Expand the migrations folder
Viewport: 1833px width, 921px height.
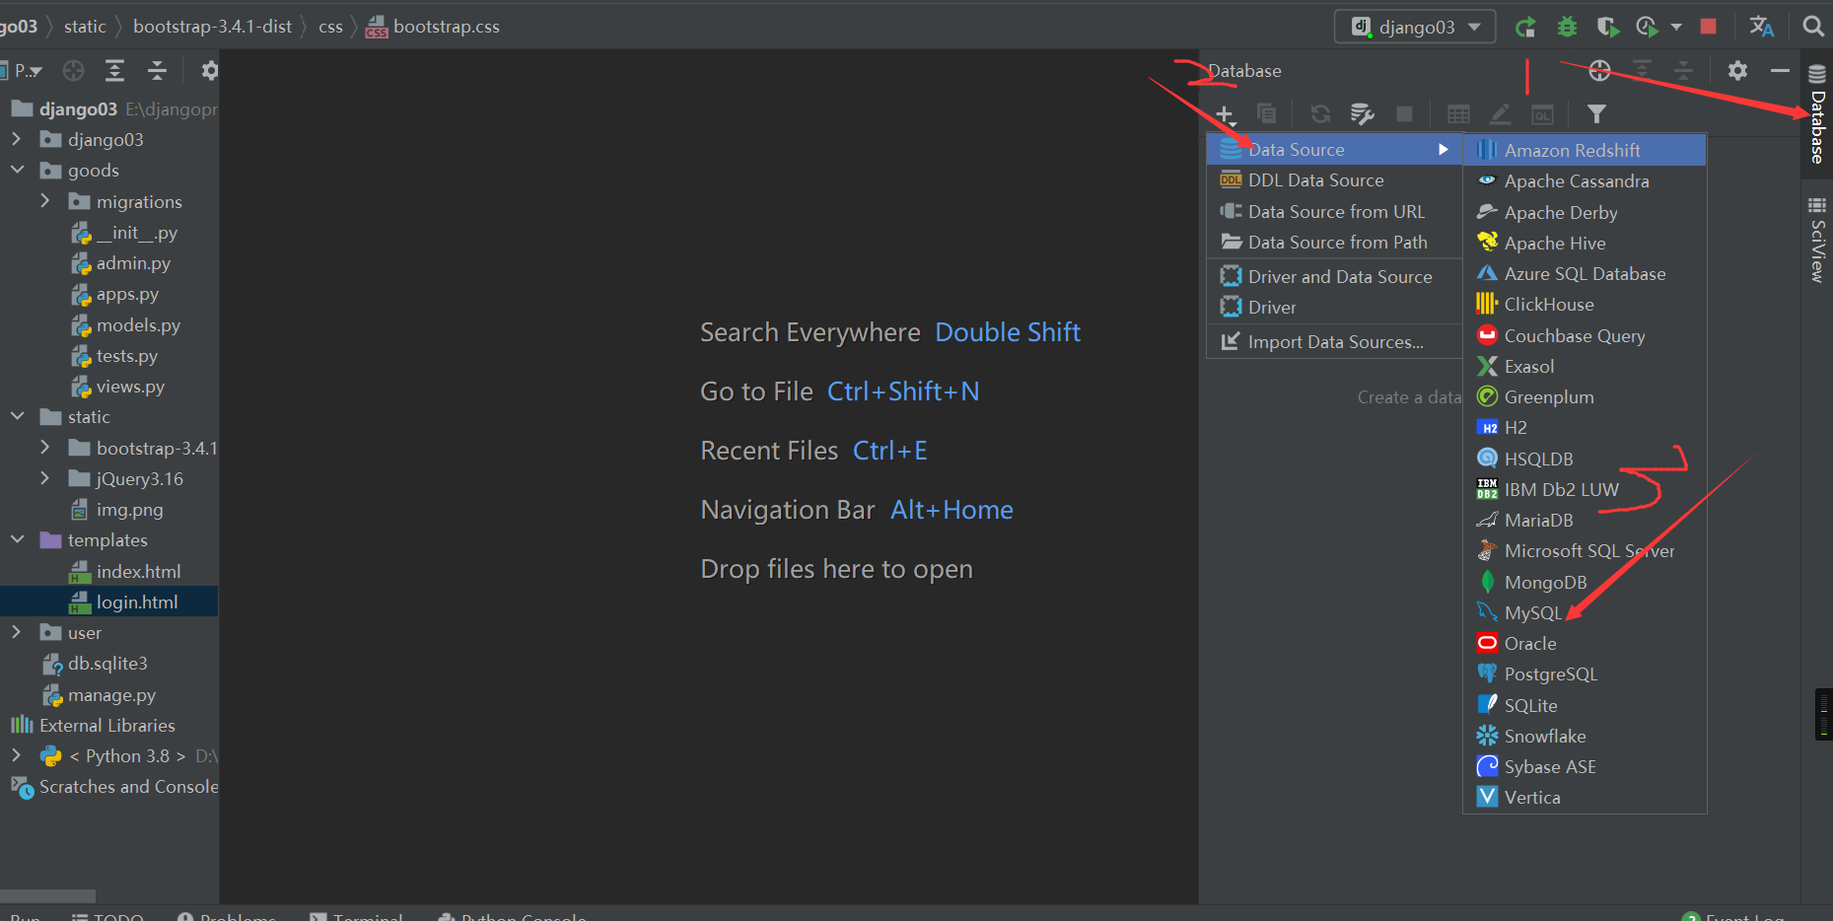tap(44, 201)
